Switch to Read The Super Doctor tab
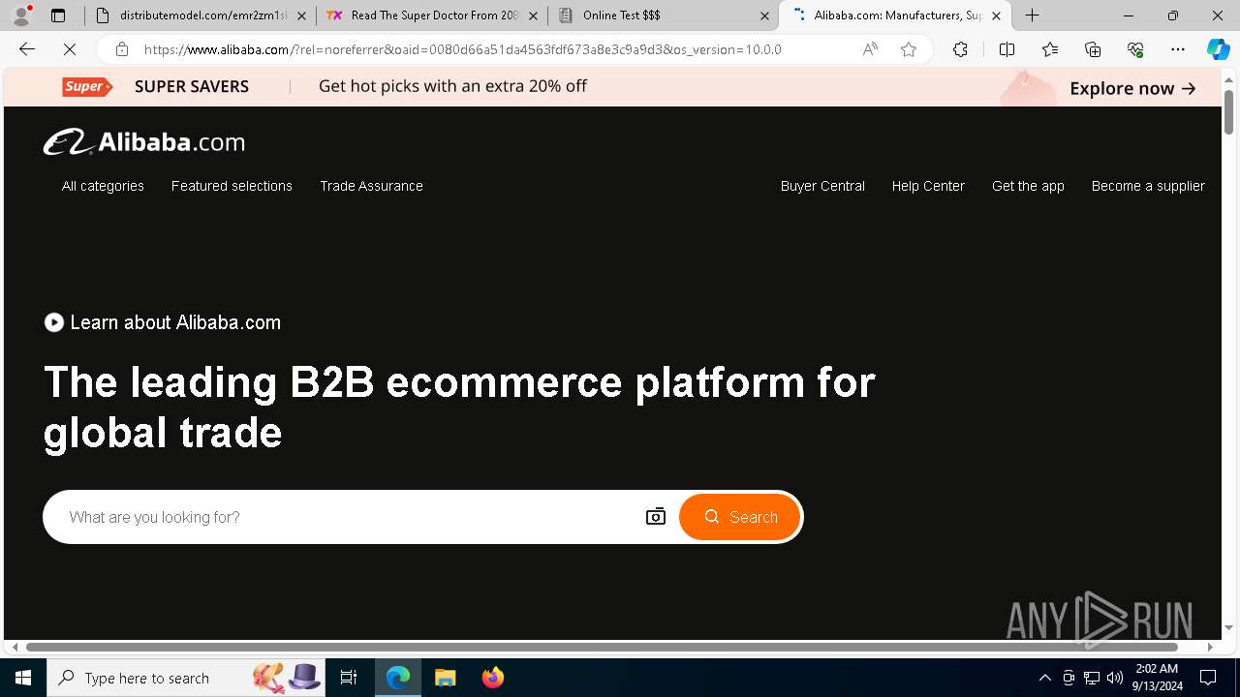Viewport: 1240px width, 697px height. (x=431, y=15)
